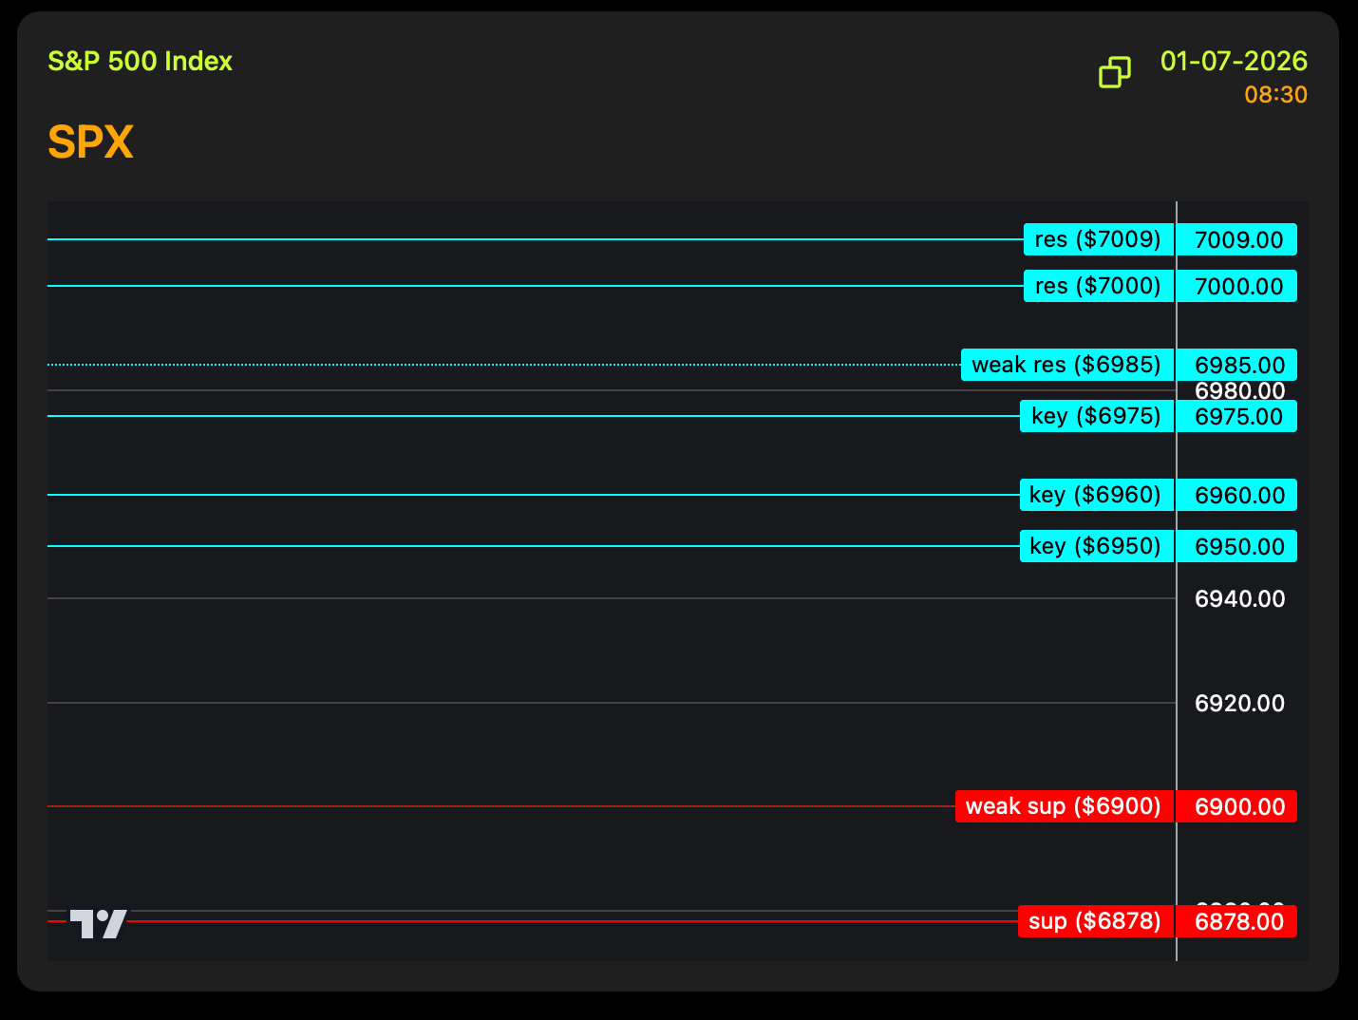1358x1020 pixels.
Task: Click the red 6878.00 price axis tag
Action: [1237, 922]
